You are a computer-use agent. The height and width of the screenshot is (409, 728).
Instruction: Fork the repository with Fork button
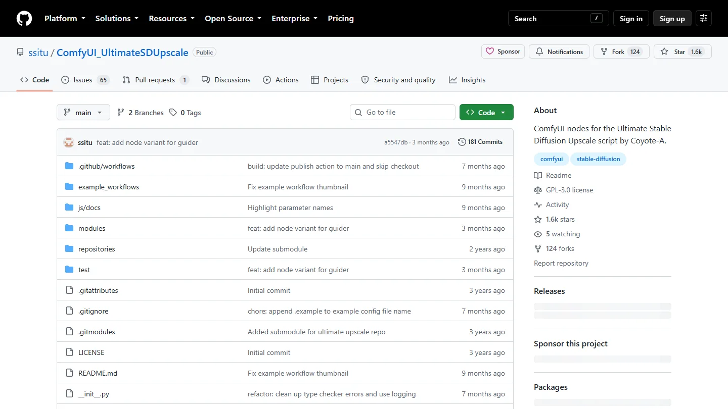(x=621, y=52)
